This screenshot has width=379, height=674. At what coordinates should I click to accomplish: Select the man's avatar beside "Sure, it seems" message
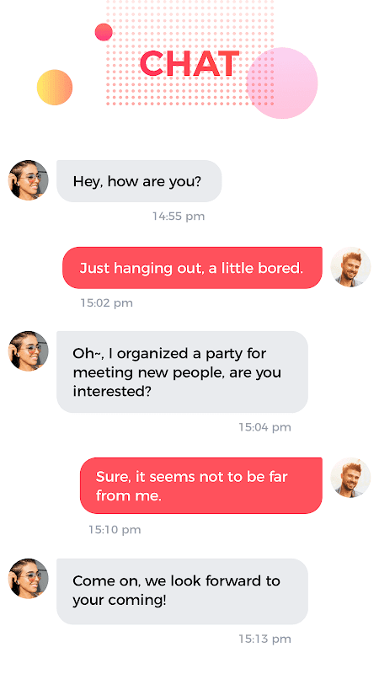coord(350,478)
